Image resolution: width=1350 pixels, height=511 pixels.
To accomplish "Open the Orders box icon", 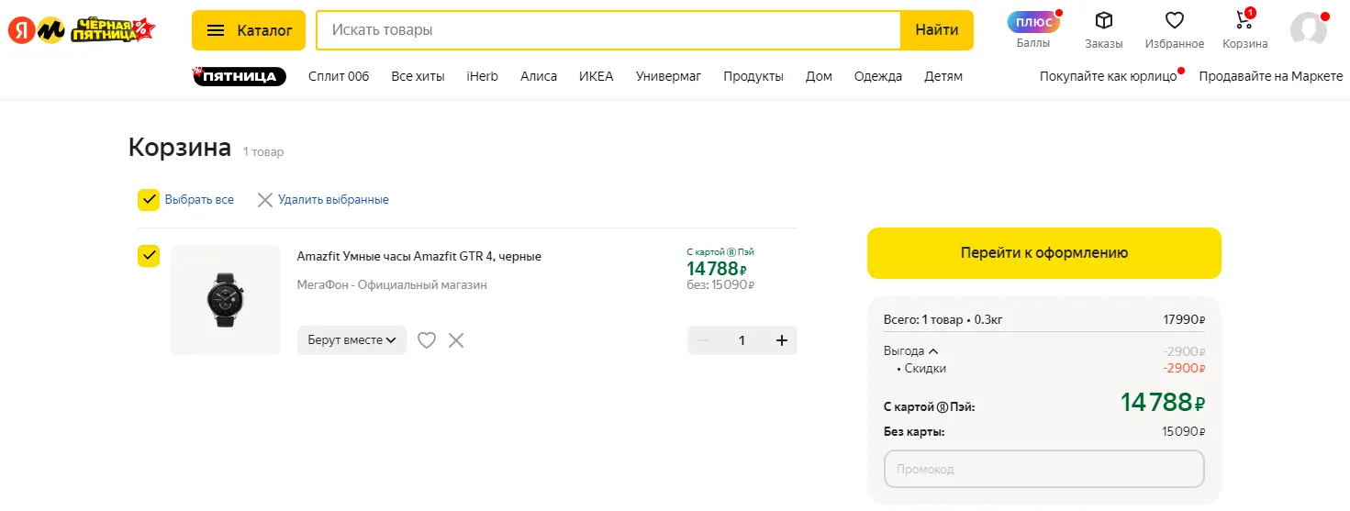I will [1103, 21].
